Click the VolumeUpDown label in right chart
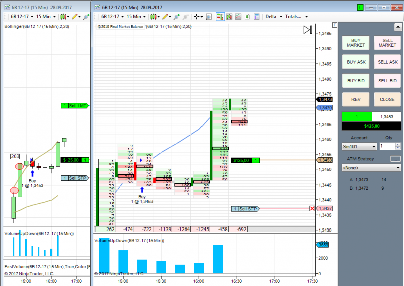This screenshot has height=286, width=404. [x=129, y=241]
